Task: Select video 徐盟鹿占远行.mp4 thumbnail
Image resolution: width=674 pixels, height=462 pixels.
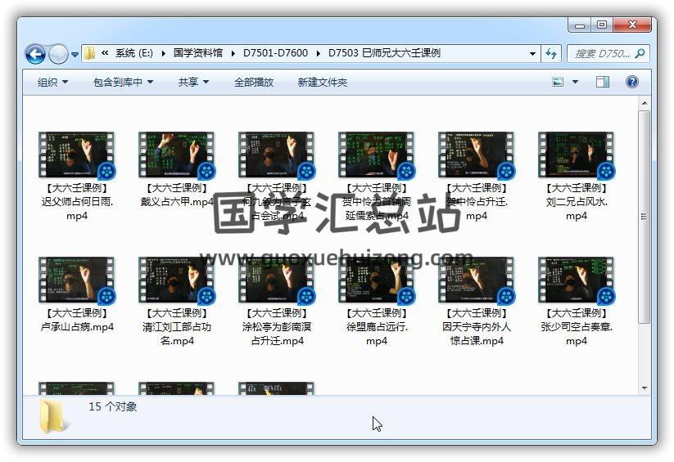Action: [x=376, y=280]
